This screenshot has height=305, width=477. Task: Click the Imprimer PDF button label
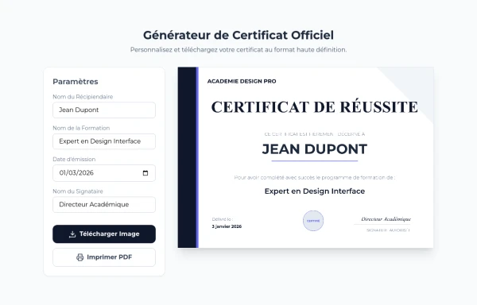point(110,257)
